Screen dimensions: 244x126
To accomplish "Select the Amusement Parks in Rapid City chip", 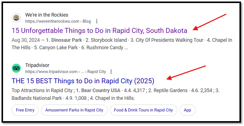I will (x=74, y=110).
